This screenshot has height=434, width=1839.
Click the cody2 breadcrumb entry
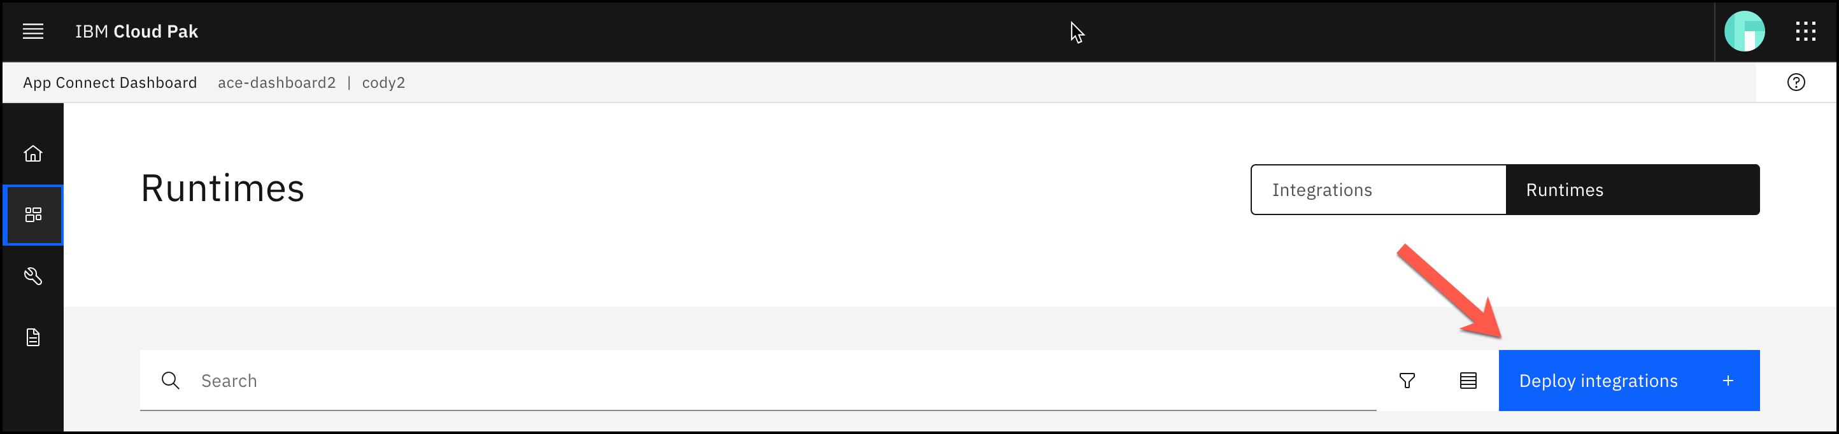[384, 82]
